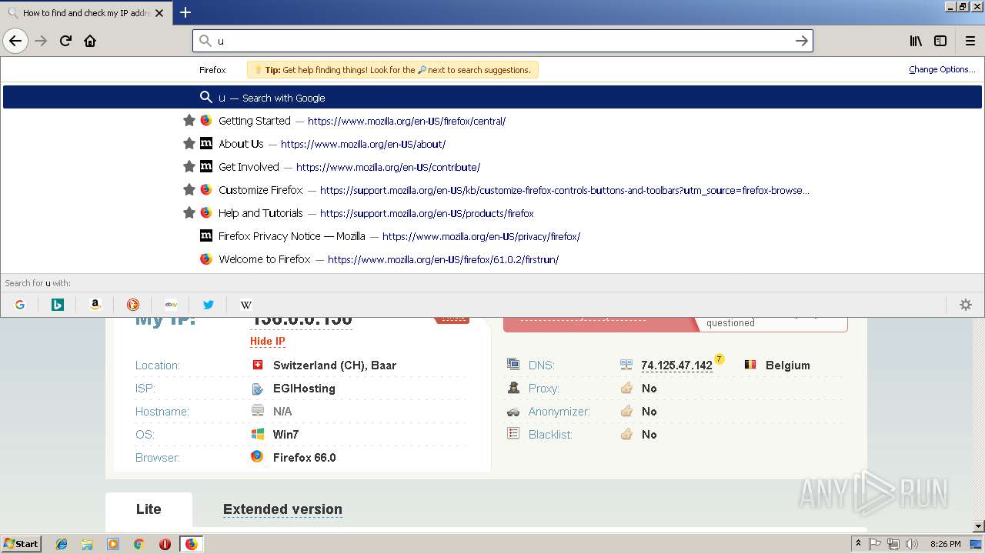Launch Opera from the taskbar
The image size is (985, 554).
pyautogui.click(x=165, y=544)
